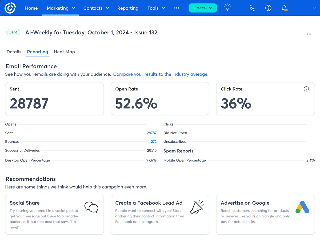
Task: Open the lightbulb ideas icon
Action: 227,8
